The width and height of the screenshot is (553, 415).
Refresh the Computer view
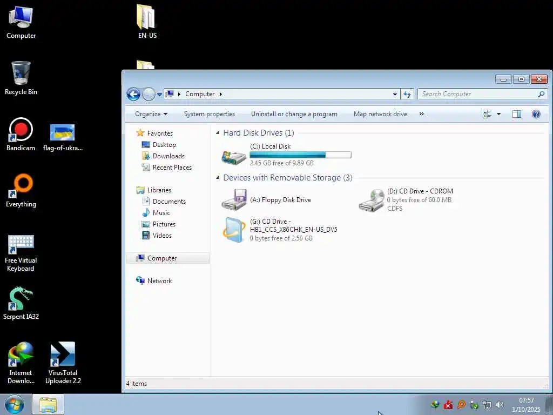click(x=407, y=94)
